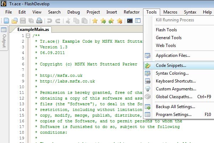Choose Program Settings... menu entry
This screenshot has height=143, width=214.
coord(179,115)
